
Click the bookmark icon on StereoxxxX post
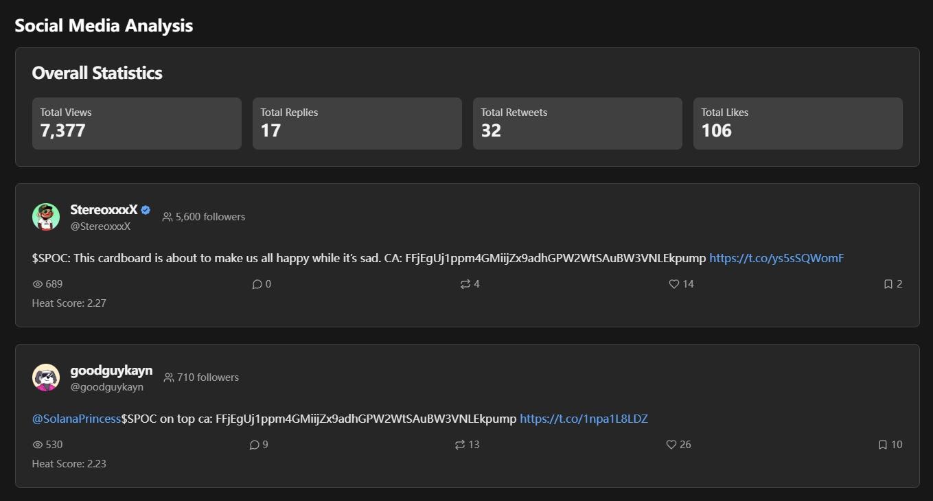(888, 284)
